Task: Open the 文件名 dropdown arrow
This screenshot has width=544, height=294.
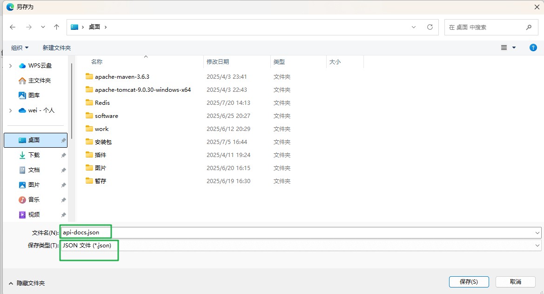Action: pos(537,232)
